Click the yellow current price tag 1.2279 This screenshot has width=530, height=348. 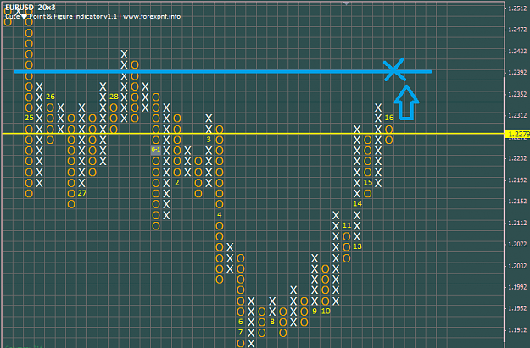[x=517, y=134]
